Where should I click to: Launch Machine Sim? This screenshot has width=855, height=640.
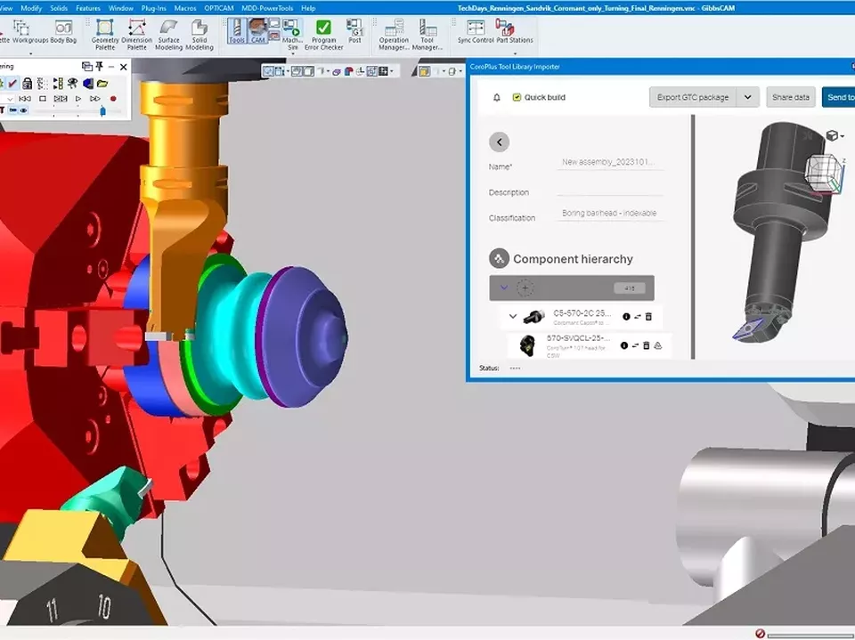[x=293, y=35]
